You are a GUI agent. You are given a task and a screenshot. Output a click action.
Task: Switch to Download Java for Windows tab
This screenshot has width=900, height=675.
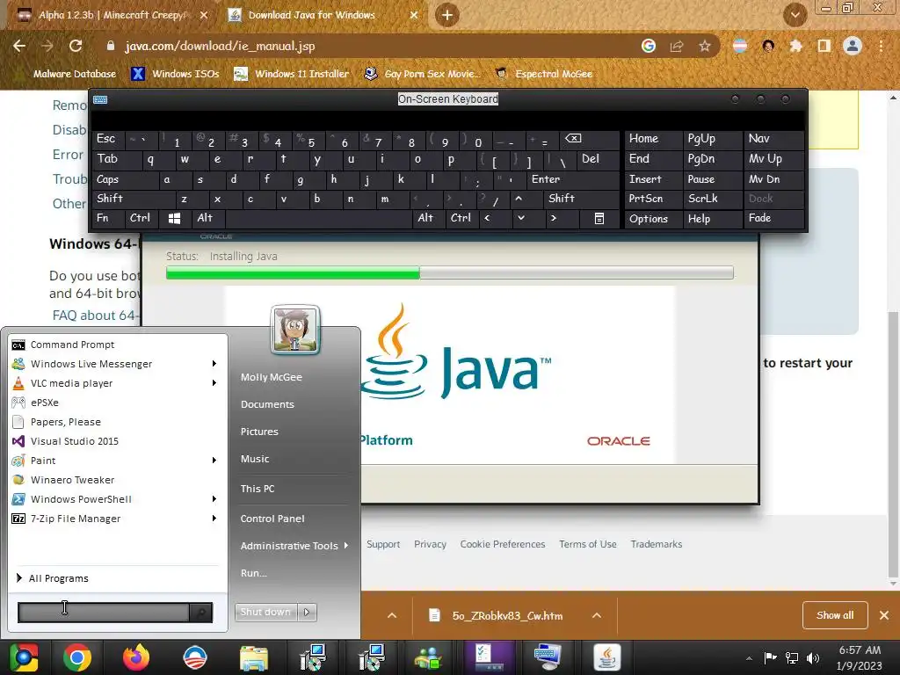(322, 15)
